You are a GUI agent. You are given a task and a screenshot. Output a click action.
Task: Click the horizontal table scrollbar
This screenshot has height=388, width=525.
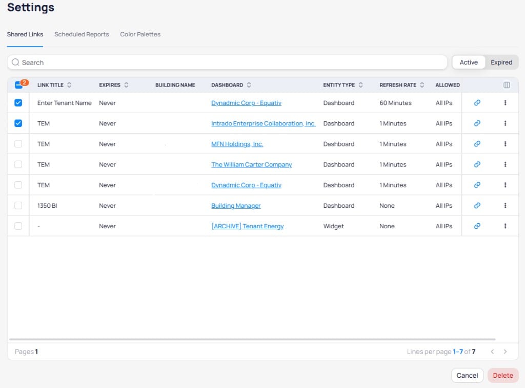(252, 339)
